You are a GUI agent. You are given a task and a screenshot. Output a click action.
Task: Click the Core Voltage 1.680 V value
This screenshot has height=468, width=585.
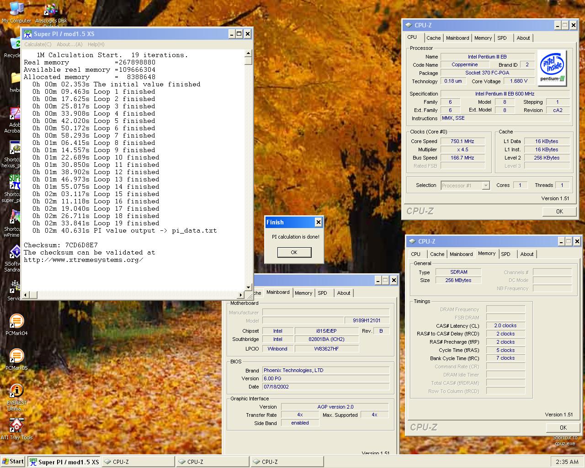(x=518, y=81)
